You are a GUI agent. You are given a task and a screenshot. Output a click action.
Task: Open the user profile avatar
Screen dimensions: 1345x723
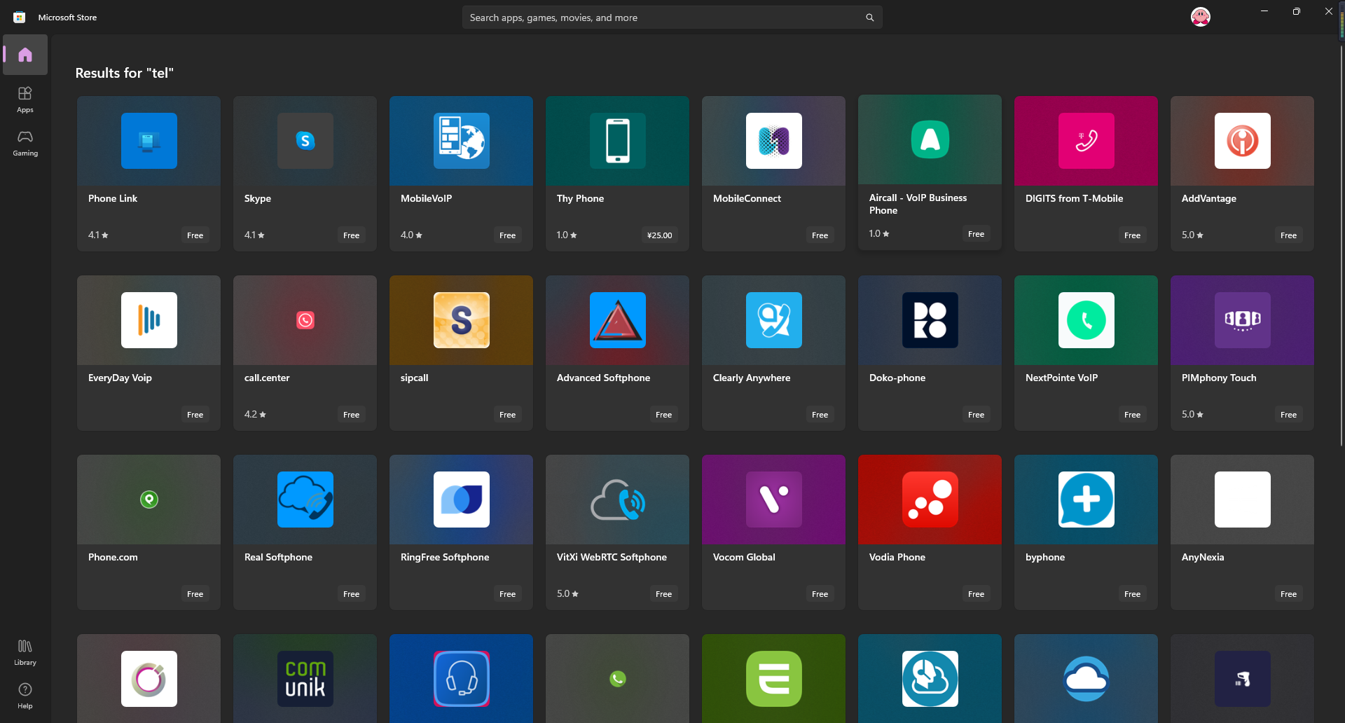coord(1201,17)
